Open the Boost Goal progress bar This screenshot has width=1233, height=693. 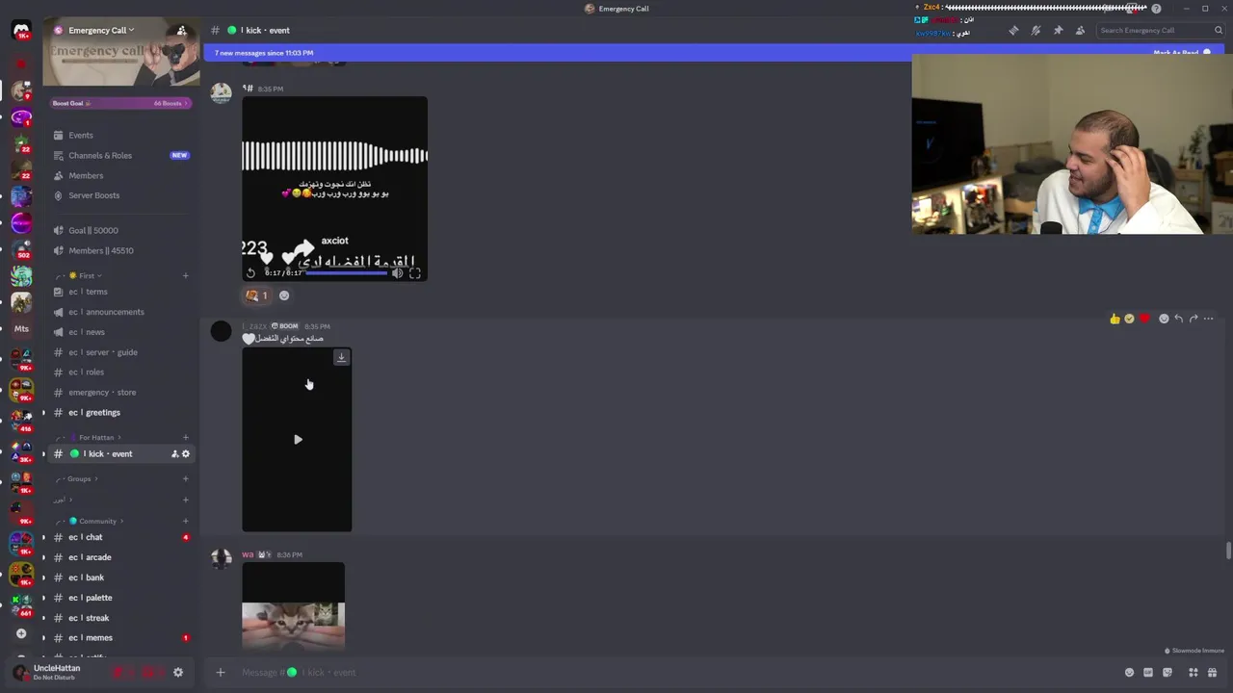[x=120, y=103]
